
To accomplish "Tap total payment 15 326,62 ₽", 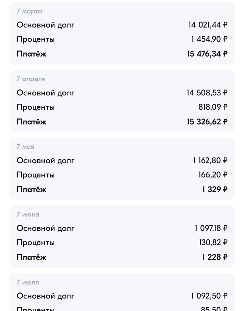I will tap(207, 122).
